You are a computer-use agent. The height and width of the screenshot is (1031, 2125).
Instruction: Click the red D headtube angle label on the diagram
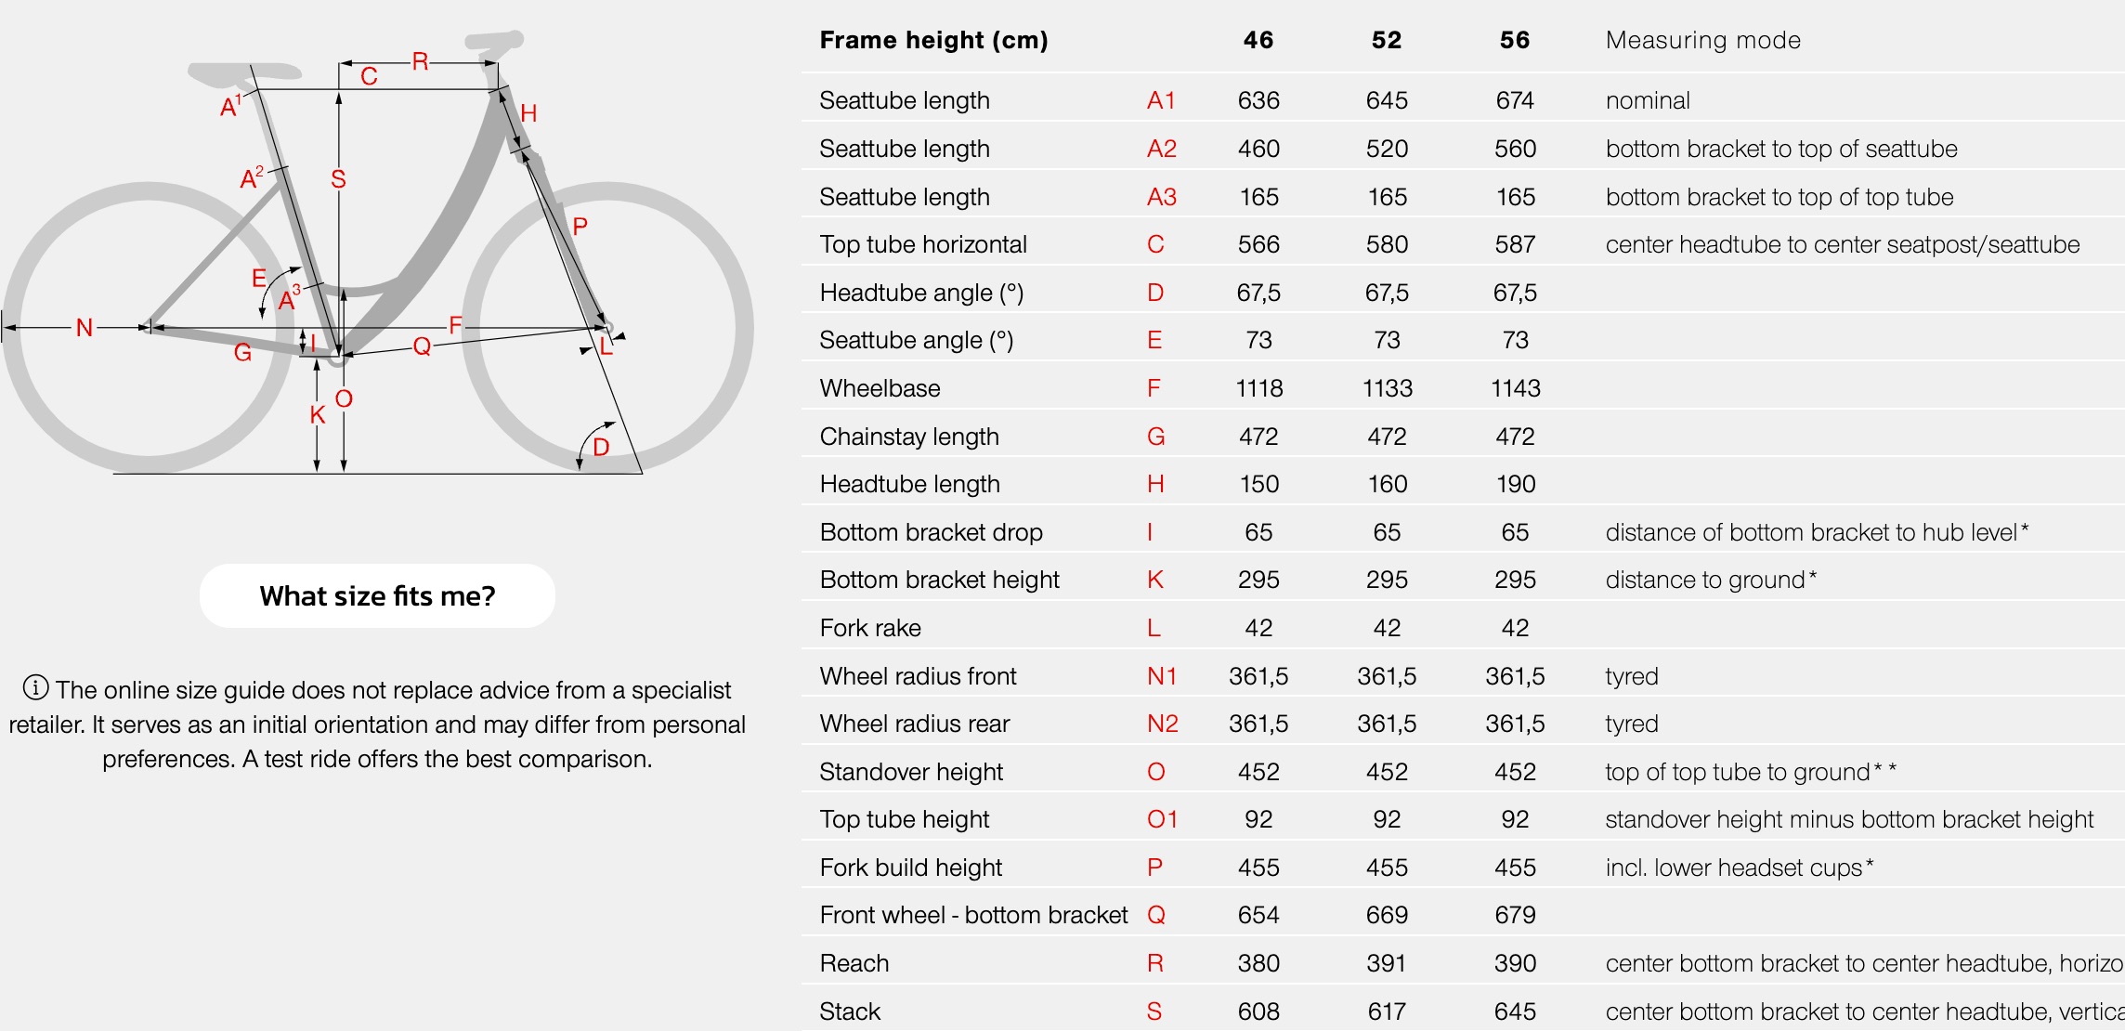tap(601, 447)
